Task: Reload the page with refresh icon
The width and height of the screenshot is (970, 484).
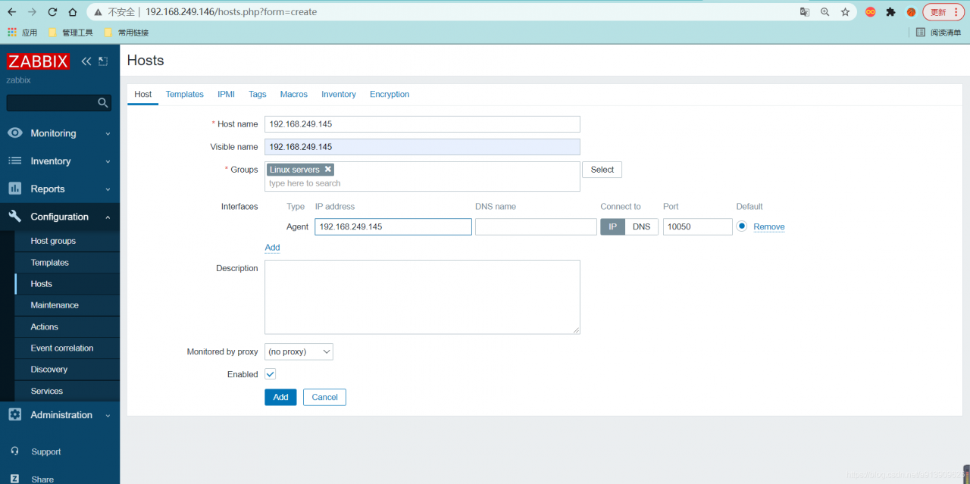Action: tap(52, 12)
